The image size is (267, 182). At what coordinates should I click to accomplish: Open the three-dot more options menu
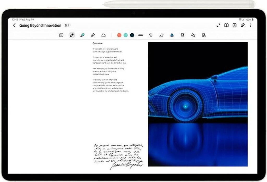[251, 25]
